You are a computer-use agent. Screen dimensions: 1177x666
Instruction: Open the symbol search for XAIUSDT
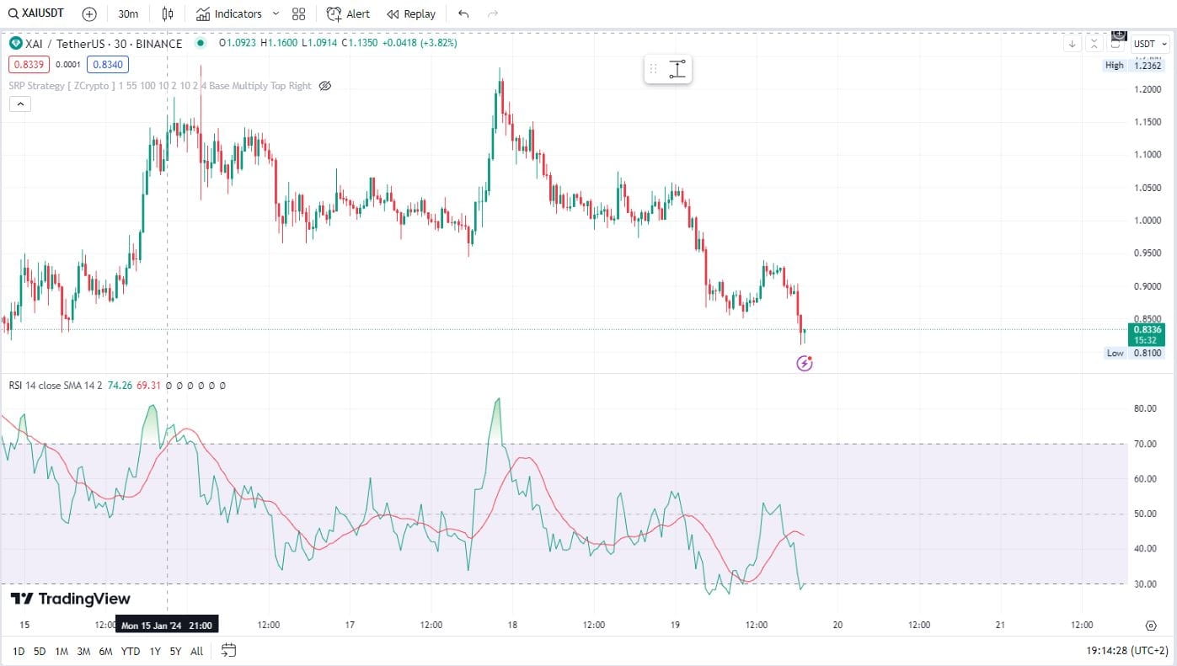tap(38, 13)
